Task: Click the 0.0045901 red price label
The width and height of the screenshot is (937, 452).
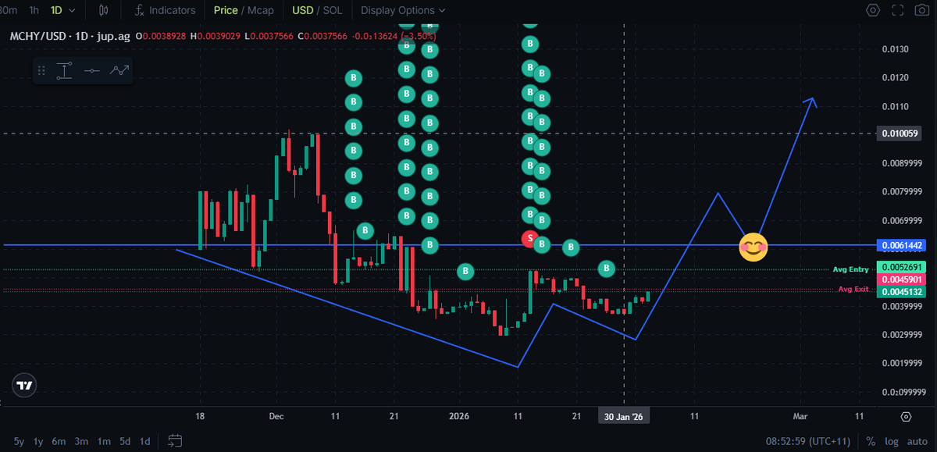Action: click(x=903, y=279)
